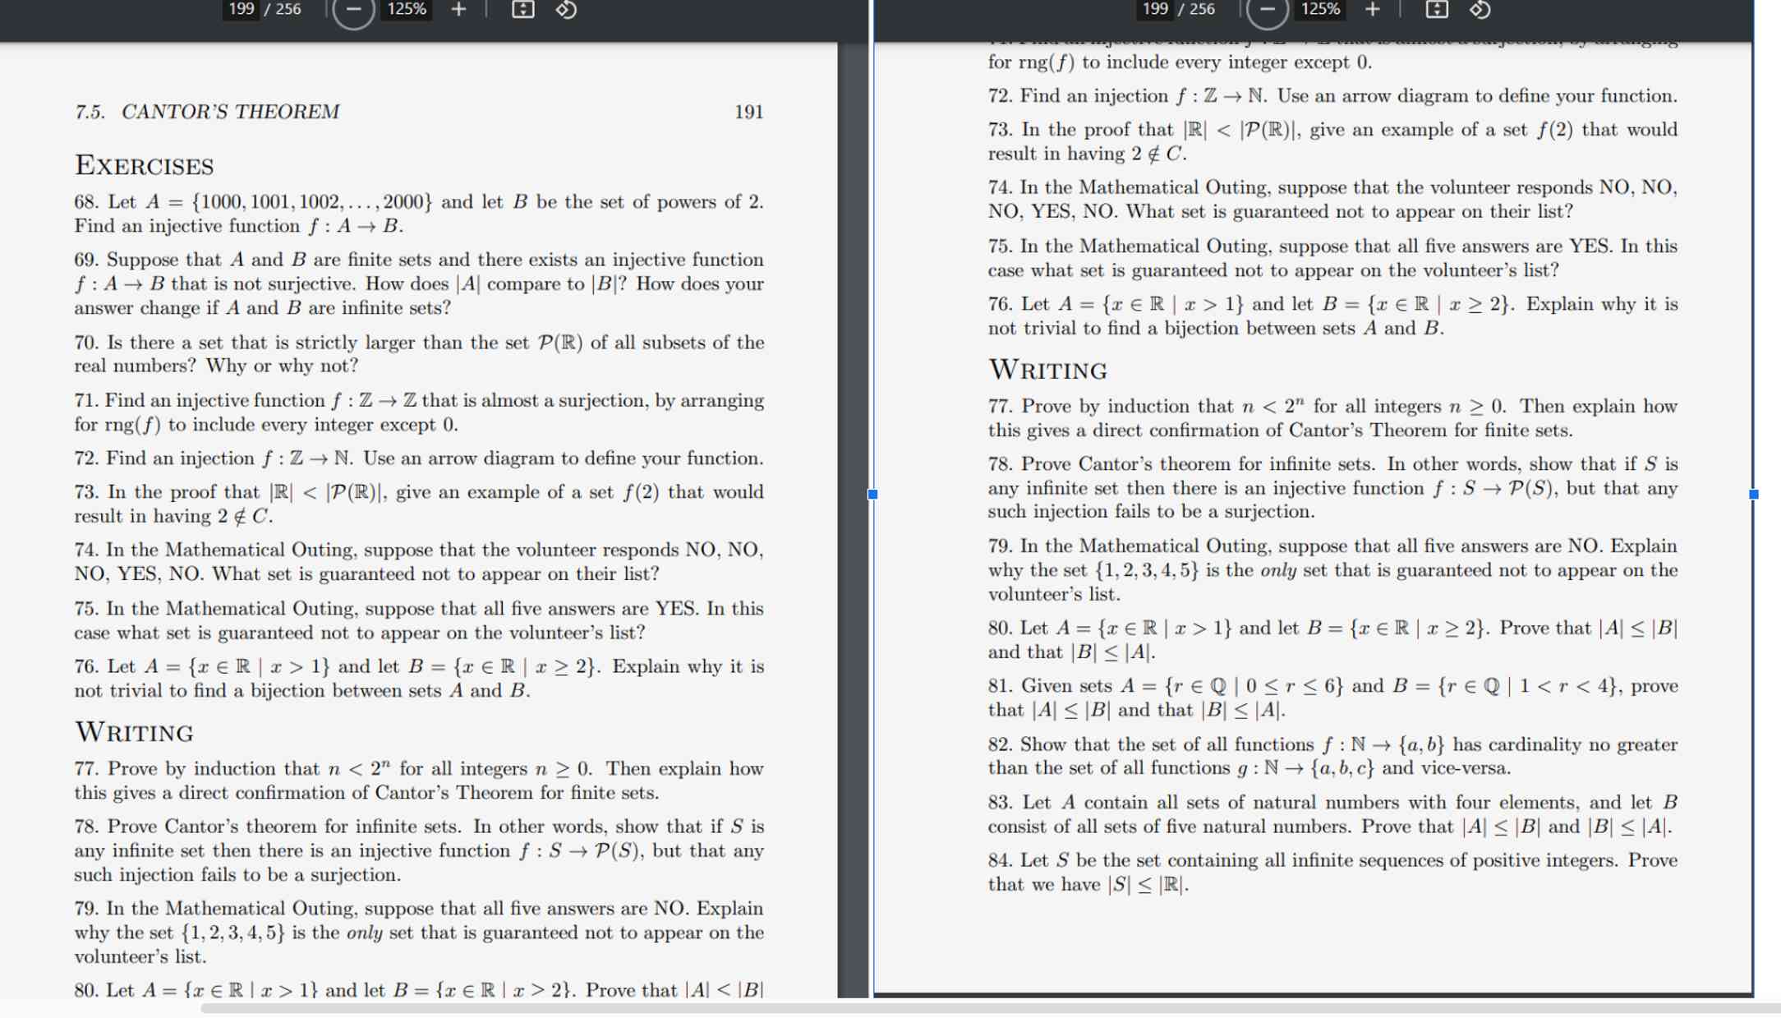1781x1018 pixels.
Task: Click '7.5. CANTOR'S THEOREM' page header
Action: [207, 112]
